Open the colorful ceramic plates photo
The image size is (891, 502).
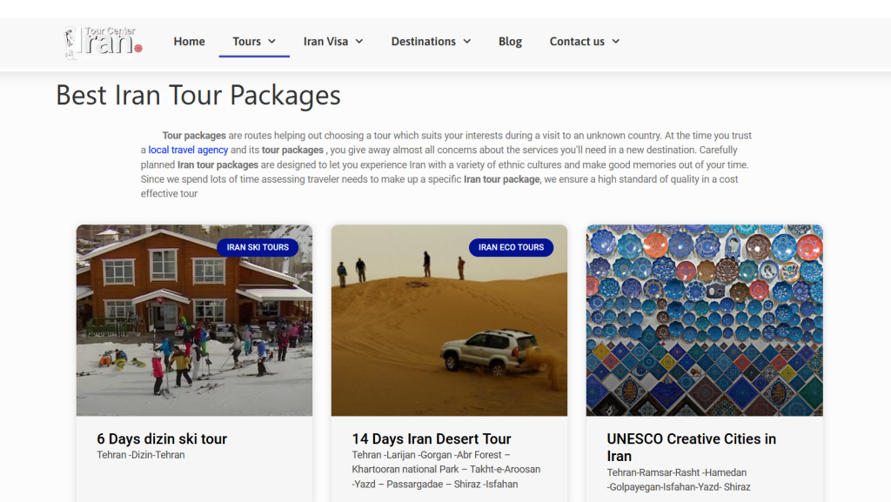pos(704,322)
